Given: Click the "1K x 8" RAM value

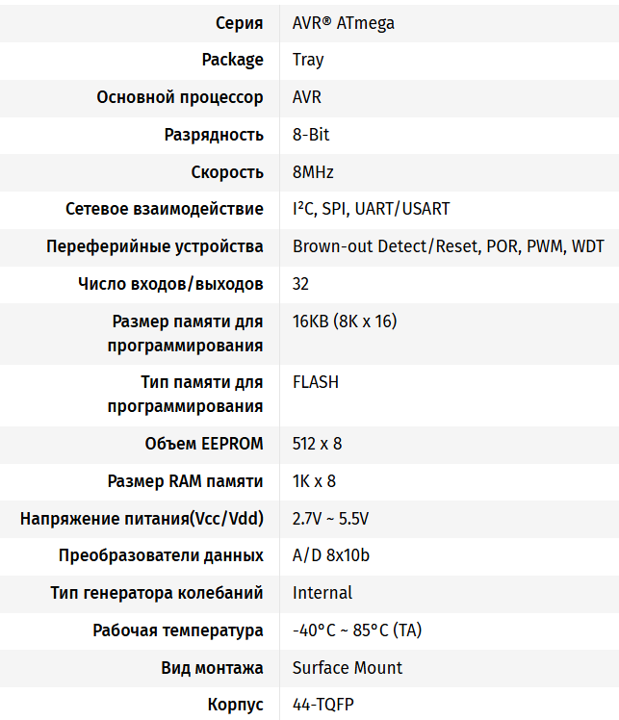Looking at the screenshot, I should click(314, 481).
